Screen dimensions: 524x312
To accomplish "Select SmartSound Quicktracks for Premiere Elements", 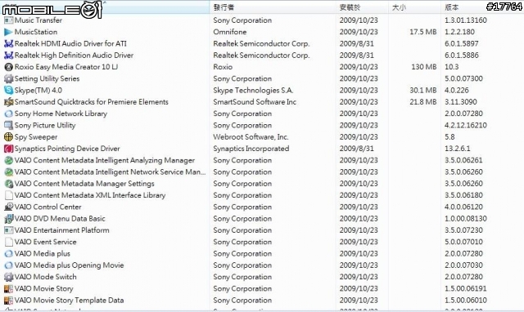I will (x=92, y=102).
